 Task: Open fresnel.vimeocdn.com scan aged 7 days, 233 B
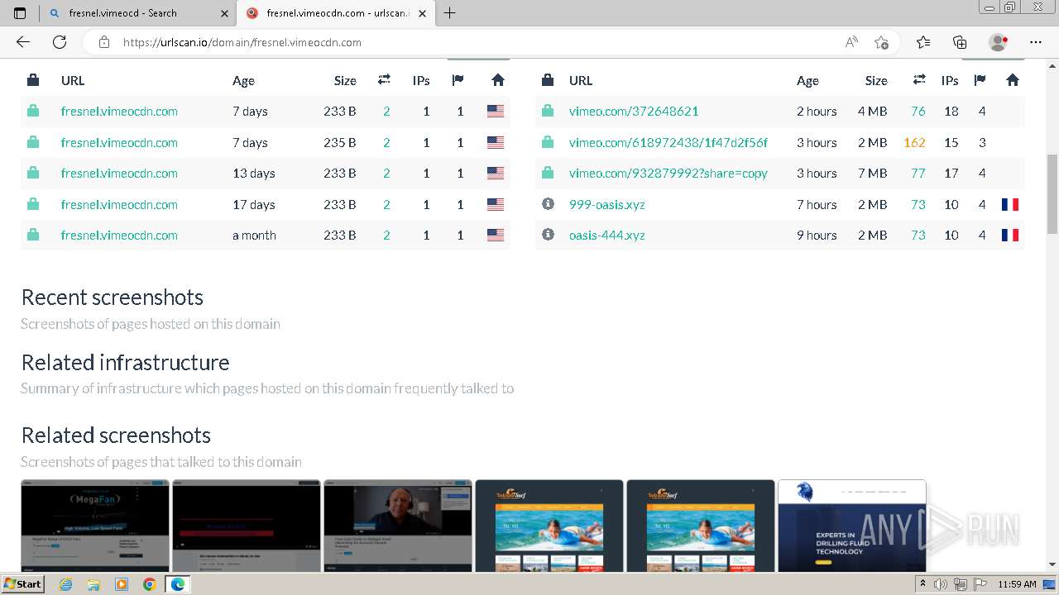click(x=119, y=112)
